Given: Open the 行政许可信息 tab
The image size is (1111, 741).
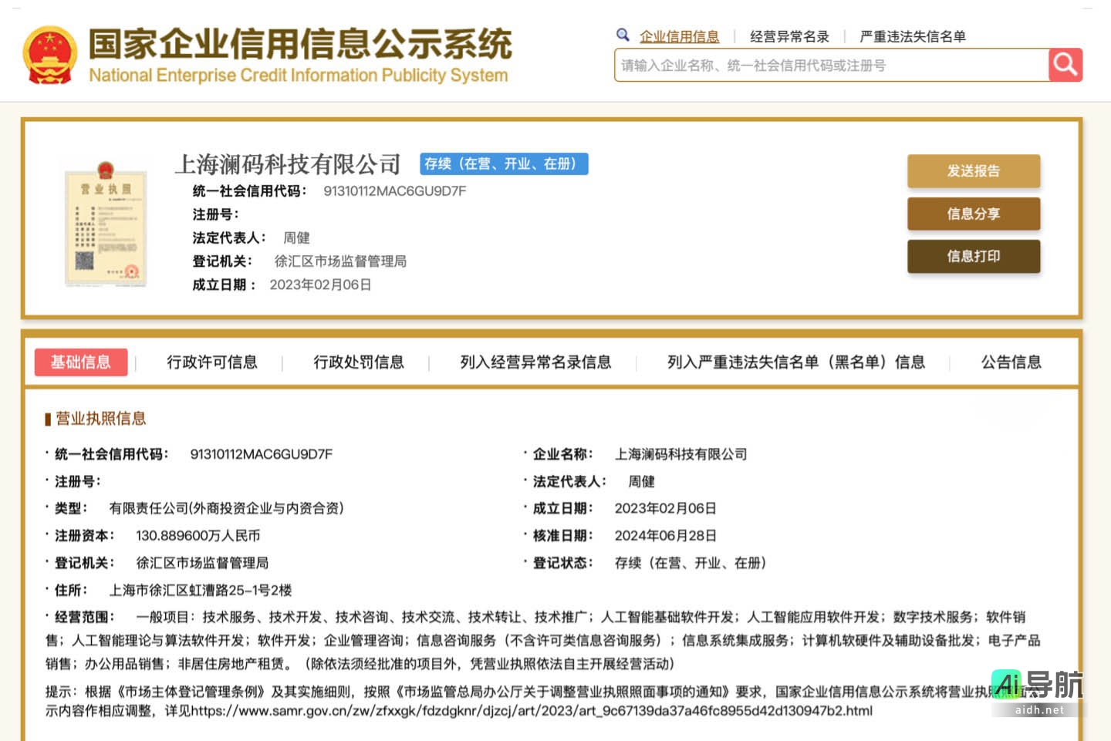Looking at the screenshot, I should (x=212, y=362).
